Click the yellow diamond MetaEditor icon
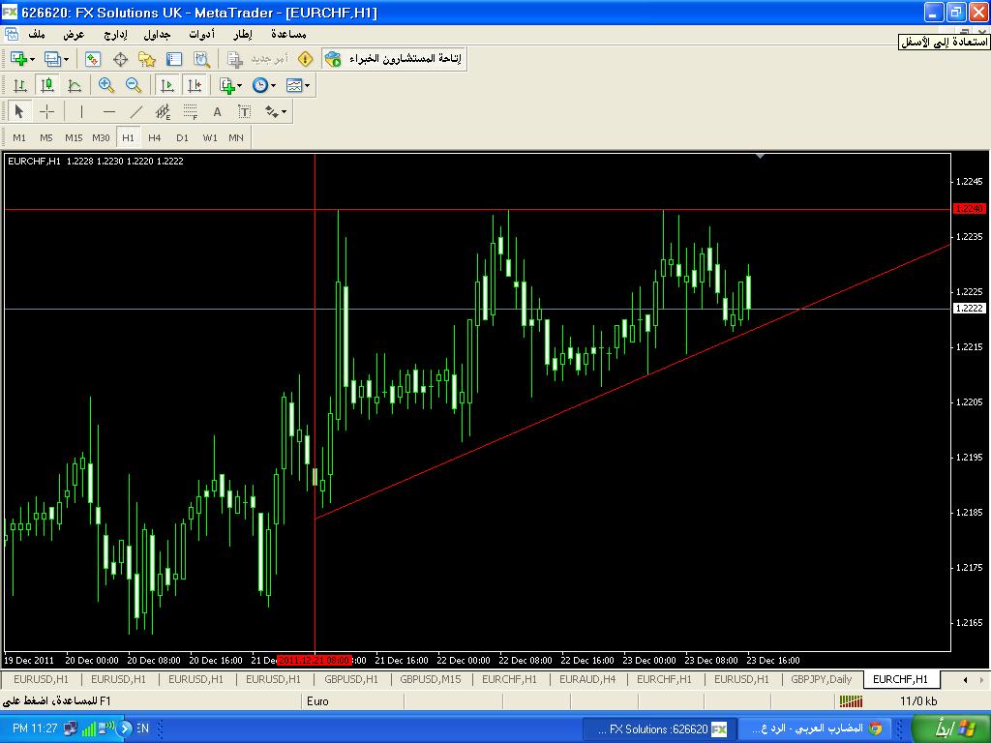 (305, 59)
